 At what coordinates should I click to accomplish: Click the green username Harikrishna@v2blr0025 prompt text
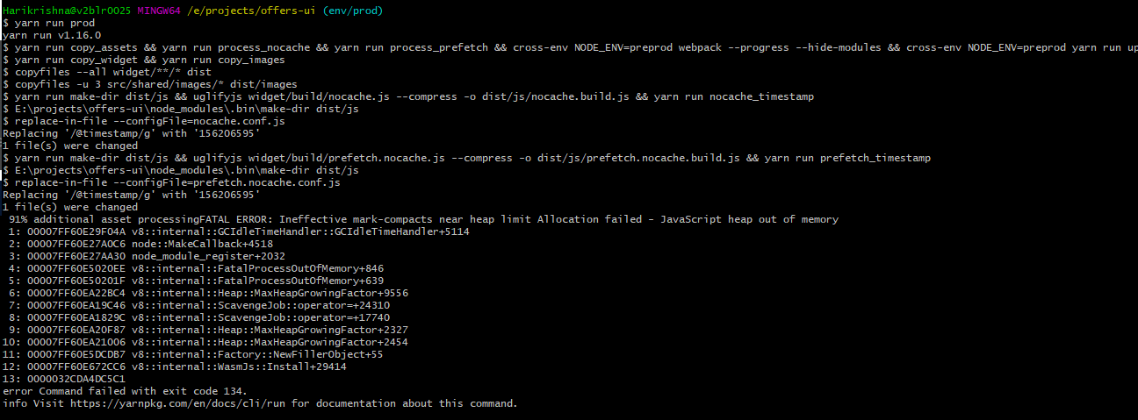point(67,11)
